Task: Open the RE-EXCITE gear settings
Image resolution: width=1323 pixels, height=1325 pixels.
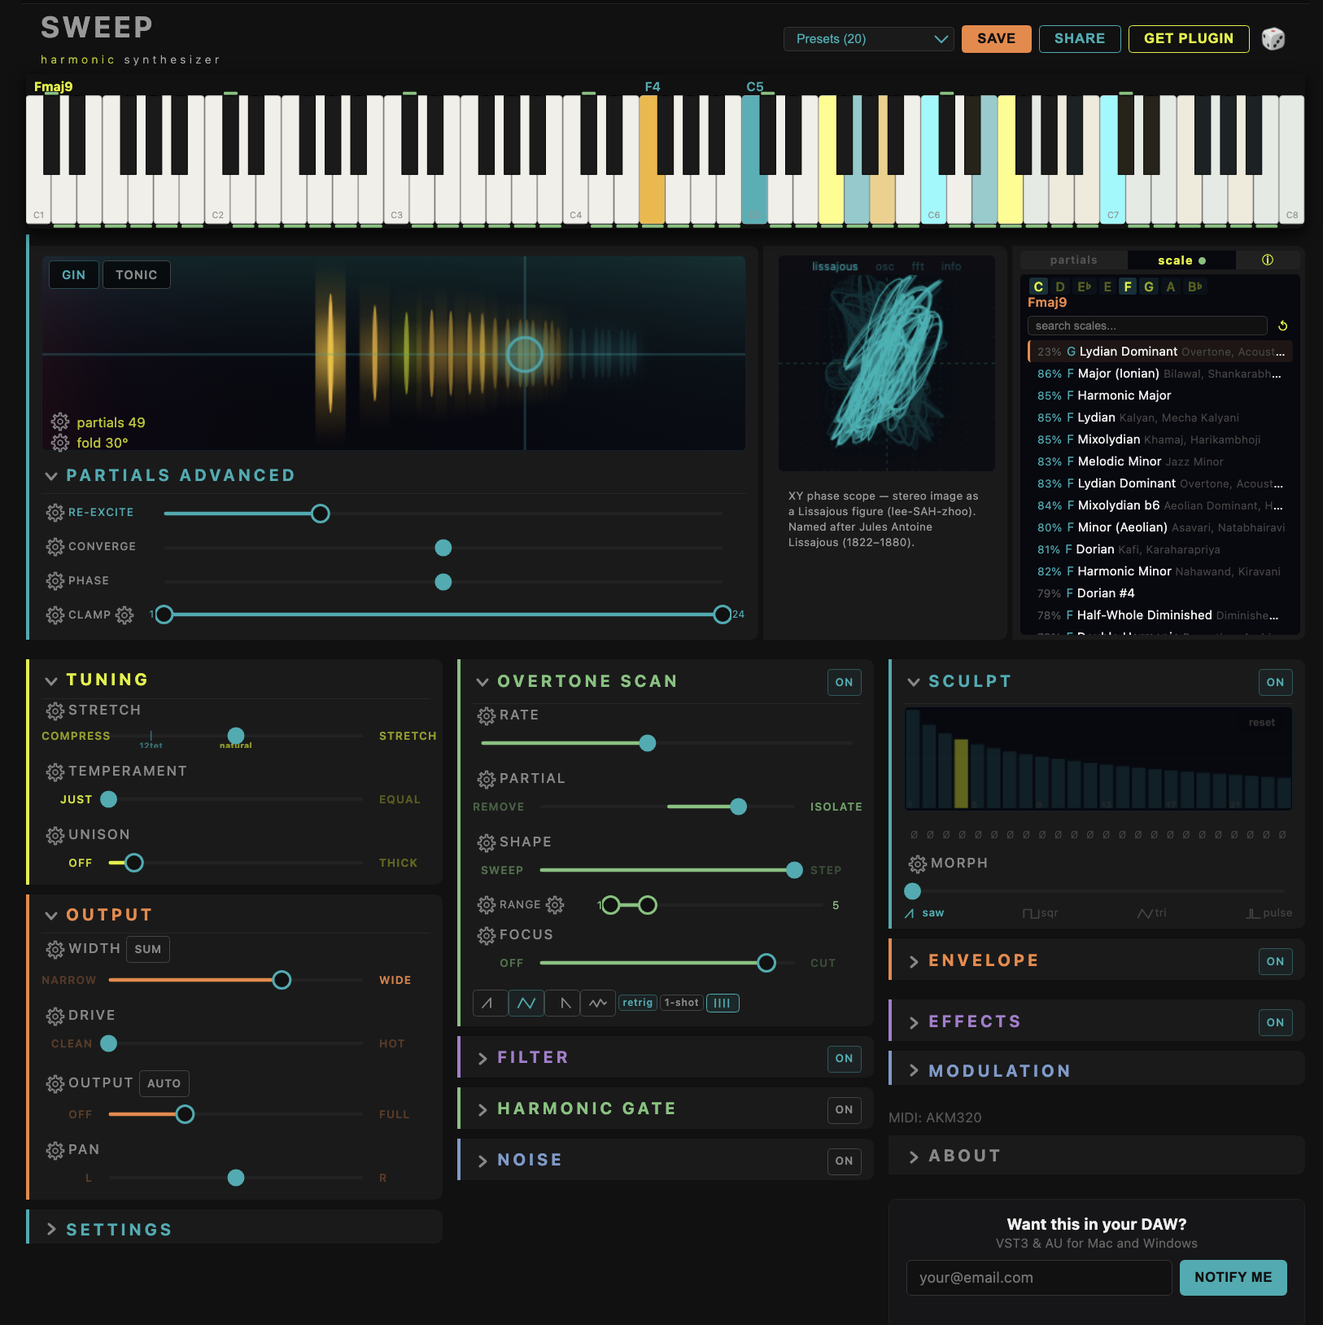Action: (55, 513)
